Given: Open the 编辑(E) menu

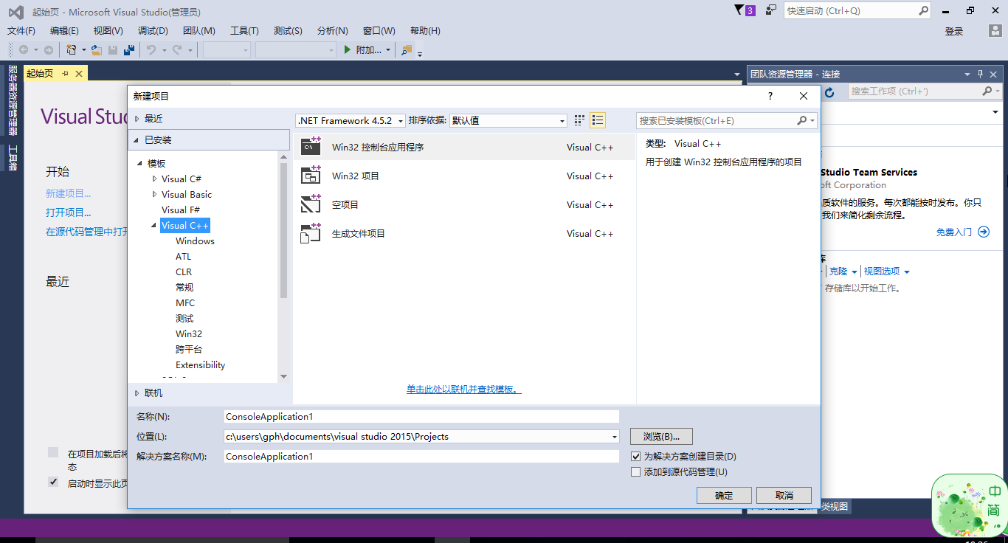Looking at the screenshot, I should click(64, 30).
